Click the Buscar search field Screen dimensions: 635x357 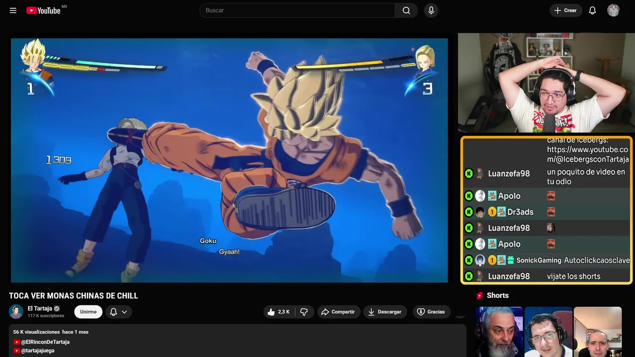(298, 10)
